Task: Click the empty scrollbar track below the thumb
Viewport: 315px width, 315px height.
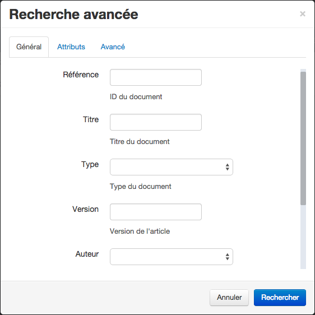Action: click(x=303, y=237)
